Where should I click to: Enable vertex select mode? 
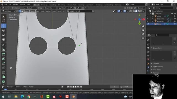(x=17, y=11)
